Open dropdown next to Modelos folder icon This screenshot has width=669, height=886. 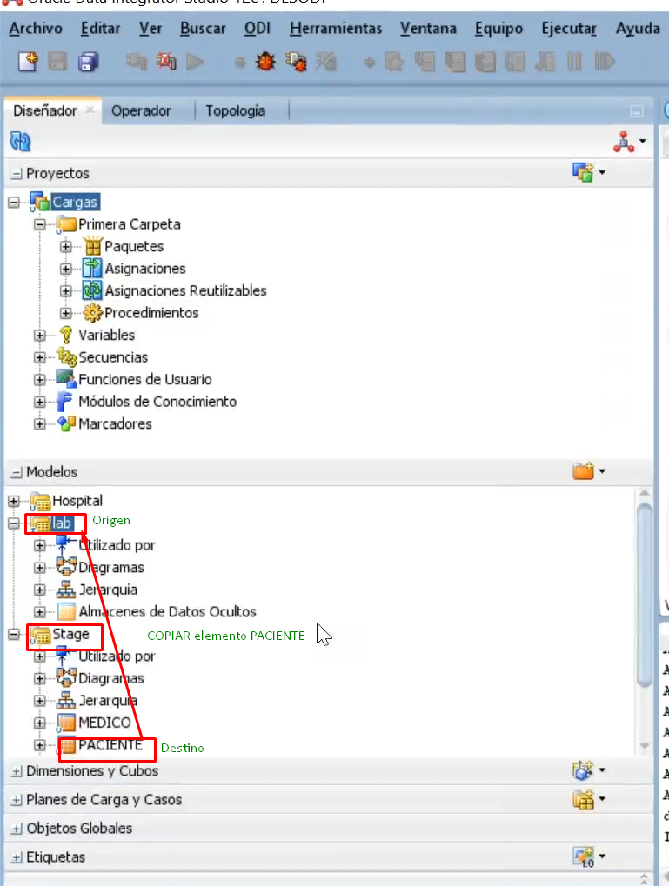pos(602,470)
